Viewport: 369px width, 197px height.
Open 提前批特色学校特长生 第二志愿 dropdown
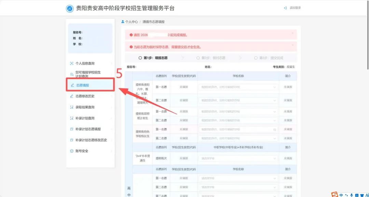coord(238,138)
